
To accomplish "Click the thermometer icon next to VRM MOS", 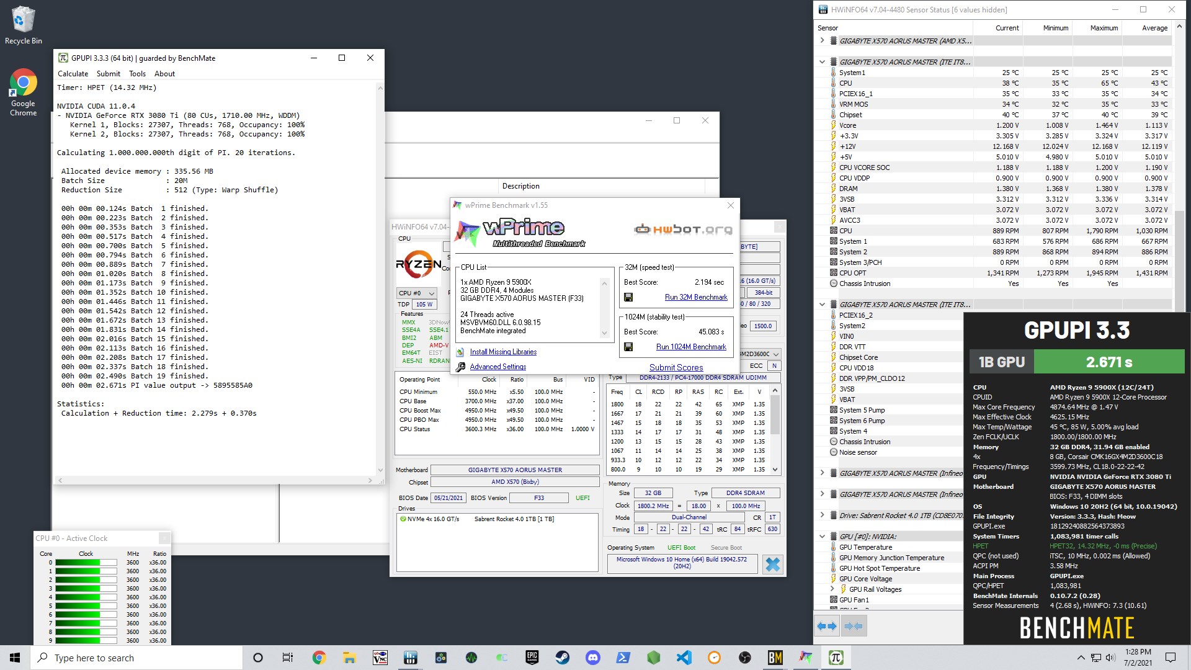I will click(x=833, y=104).
